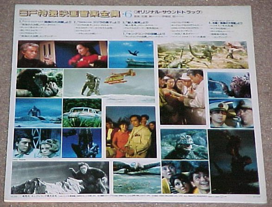Open the photo of monsters battling among rocky terrain
Viewport: 272px width, 207px height.
[202, 55]
